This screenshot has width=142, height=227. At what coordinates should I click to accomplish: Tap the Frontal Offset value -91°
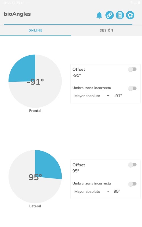point(77,75)
